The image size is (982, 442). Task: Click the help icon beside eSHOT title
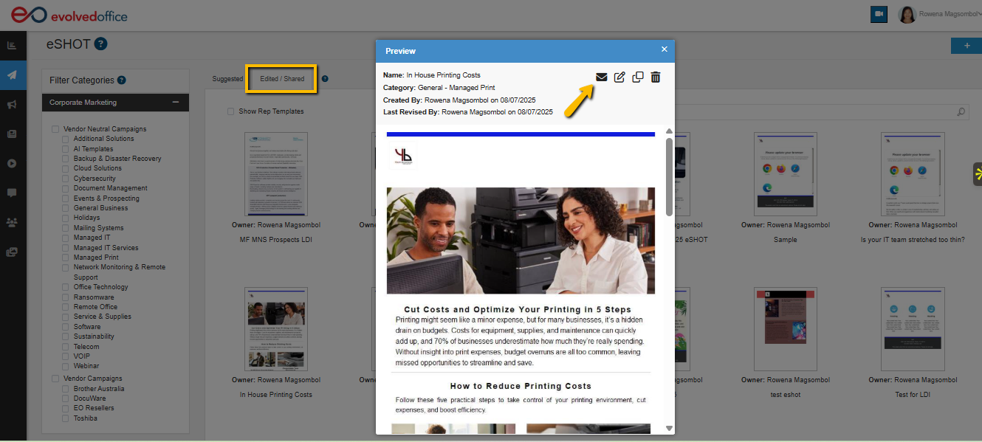point(101,44)
